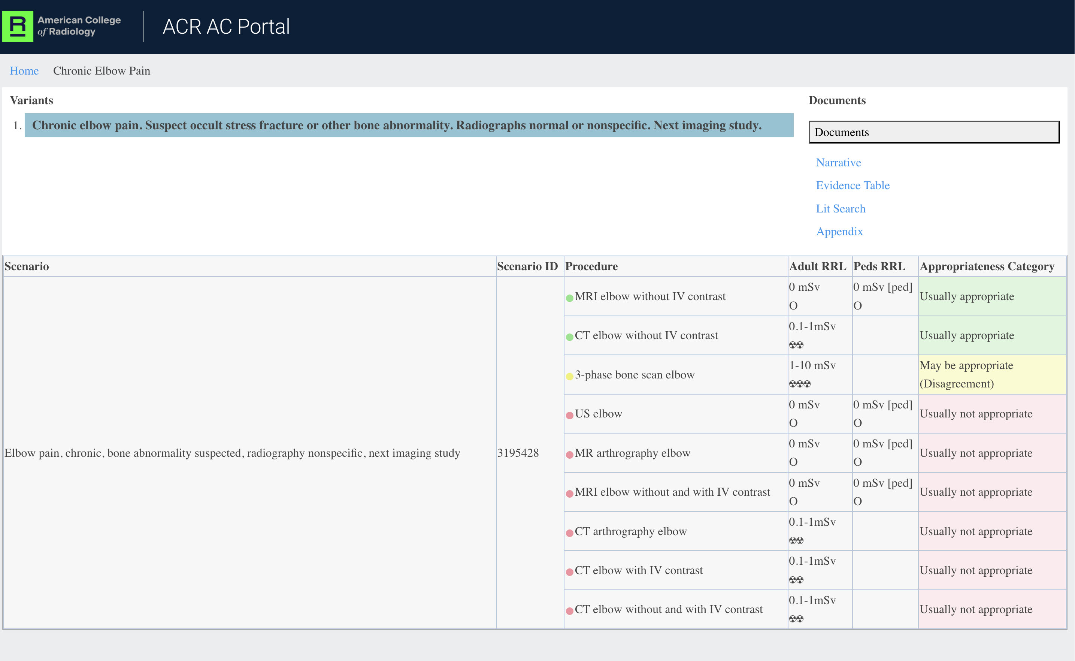Click Usually not appropriate for MR arthrography elbow

[992, 453]
